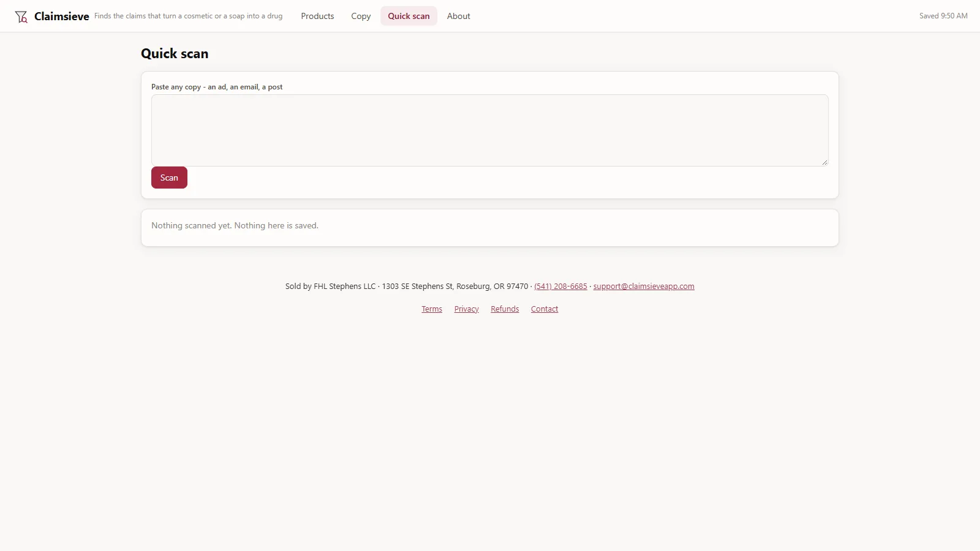This screenshot has height=551, width=980.
Task: Click the 'Paste any copy' label
Action: [217, 87]
